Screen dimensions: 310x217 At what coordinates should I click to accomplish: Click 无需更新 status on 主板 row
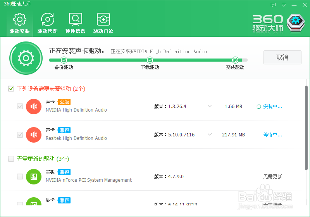tap(272, 176)
